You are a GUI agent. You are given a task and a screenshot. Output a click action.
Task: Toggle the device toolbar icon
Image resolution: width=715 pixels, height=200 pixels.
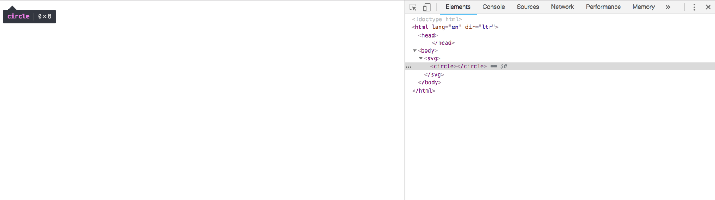(426, 7)
